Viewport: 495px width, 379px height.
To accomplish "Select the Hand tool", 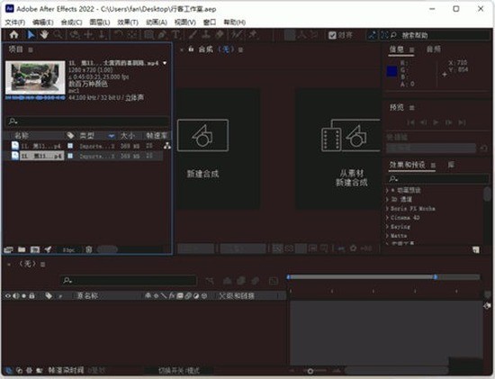I will [x=44, y=34].
